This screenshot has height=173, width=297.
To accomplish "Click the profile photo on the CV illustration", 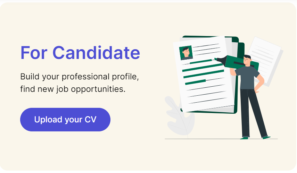I will [x=186, y=53].
